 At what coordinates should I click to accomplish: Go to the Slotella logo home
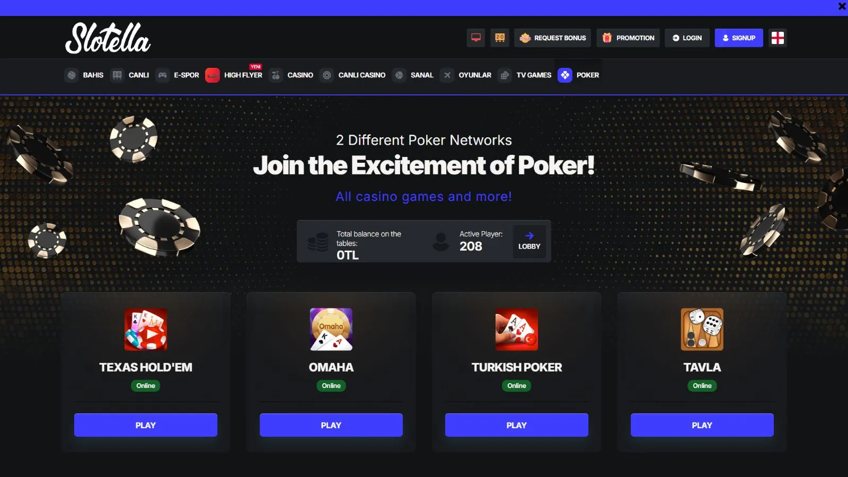click(108, 38)
